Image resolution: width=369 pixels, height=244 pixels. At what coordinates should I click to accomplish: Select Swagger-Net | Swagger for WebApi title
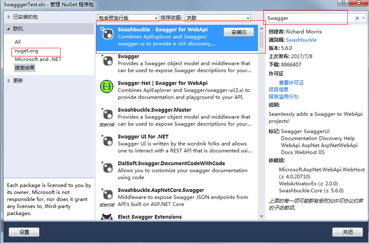163,83
